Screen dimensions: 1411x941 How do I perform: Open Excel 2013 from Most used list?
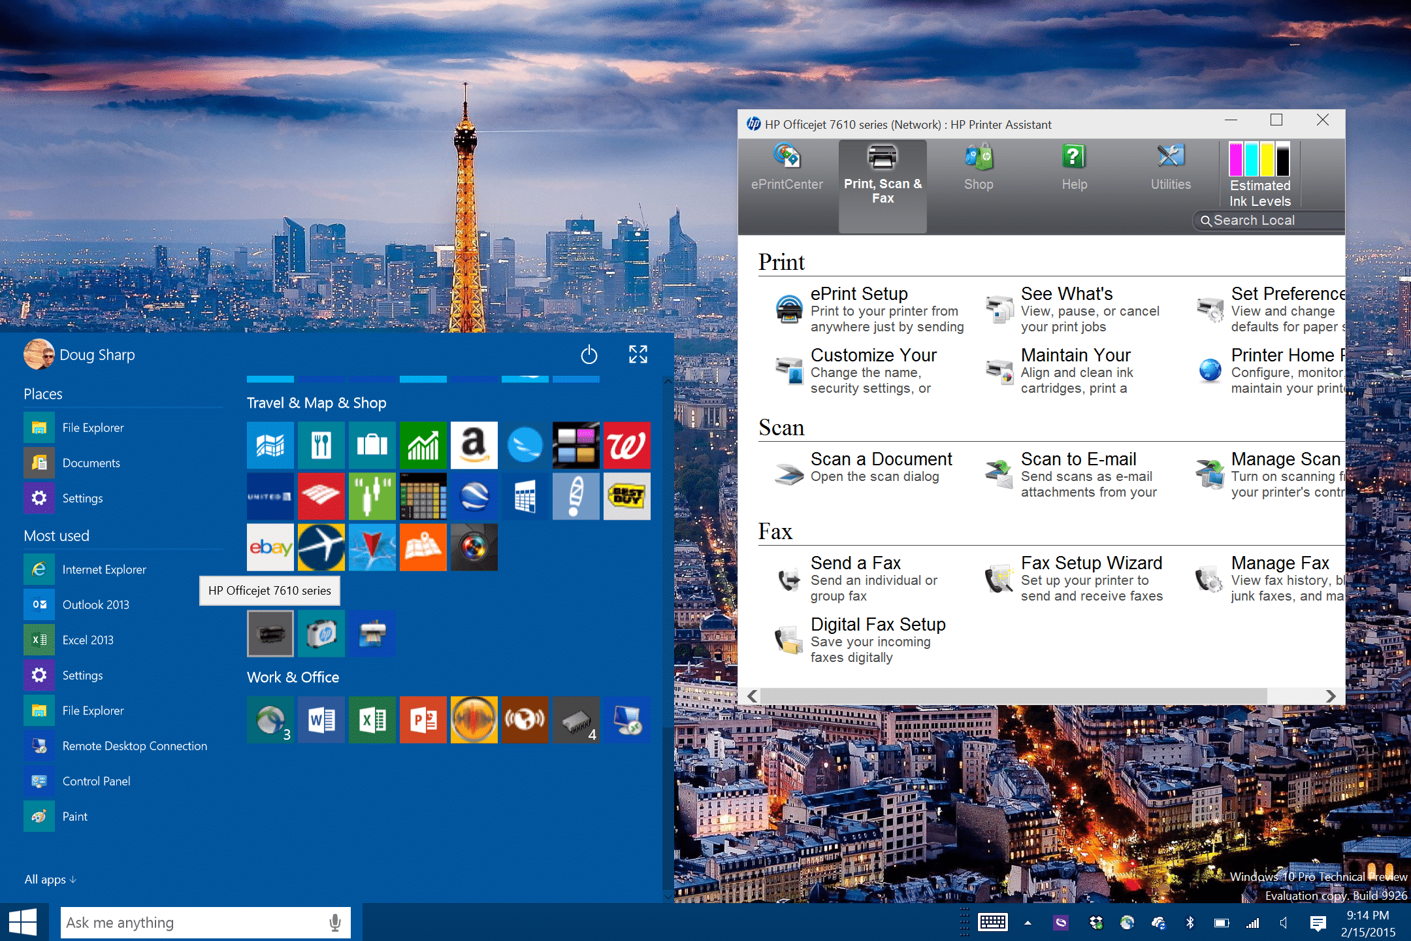tap(123, 640)
